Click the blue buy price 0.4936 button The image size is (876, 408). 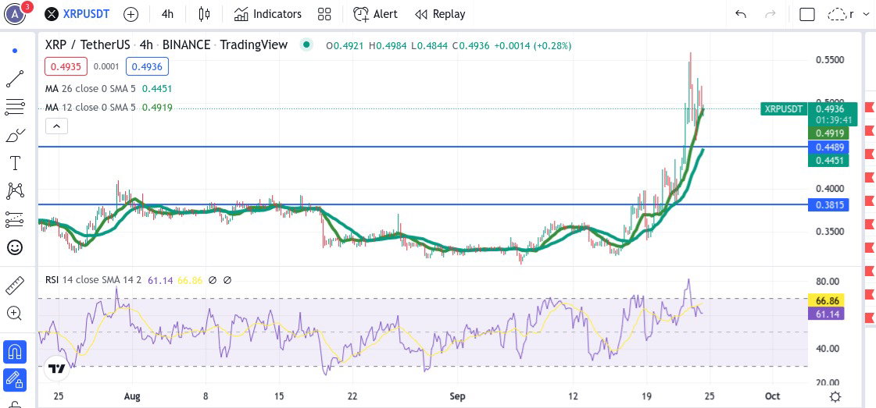(x=148, y=67)
